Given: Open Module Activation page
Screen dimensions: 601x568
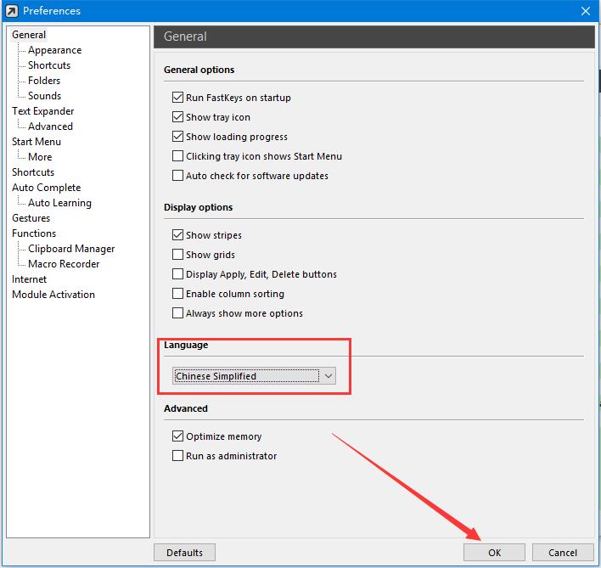Looking at the screenshot, I should tap(53, 295).
